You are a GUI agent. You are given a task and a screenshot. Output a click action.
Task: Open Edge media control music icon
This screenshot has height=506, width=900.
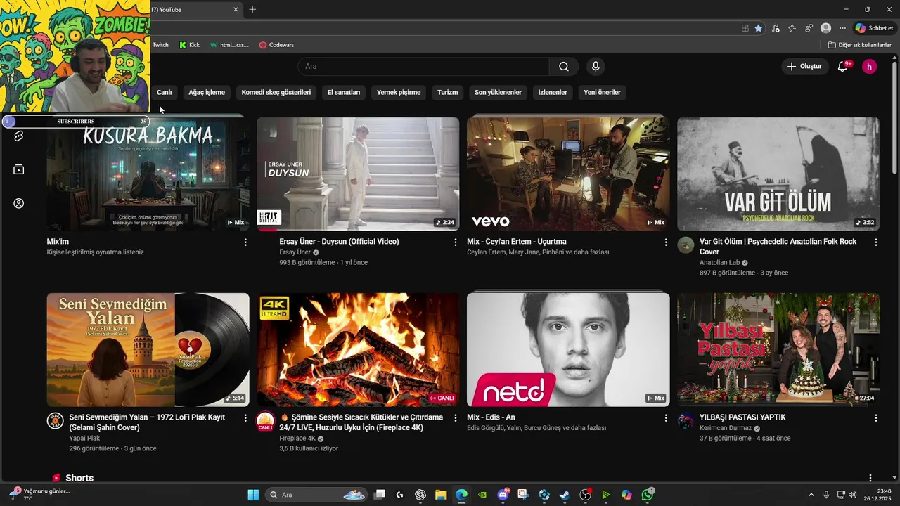776,28
